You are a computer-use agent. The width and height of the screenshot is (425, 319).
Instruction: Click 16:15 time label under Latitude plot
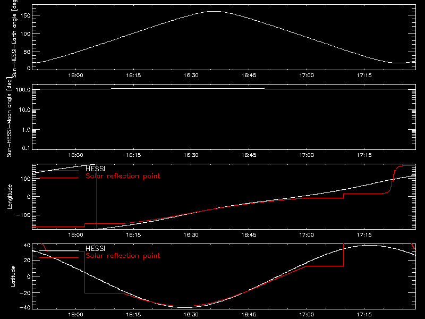(133, 315)
